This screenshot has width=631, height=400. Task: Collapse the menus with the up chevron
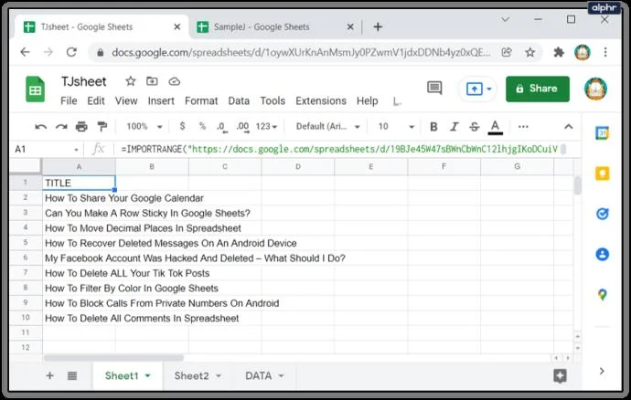click(568, 127)
